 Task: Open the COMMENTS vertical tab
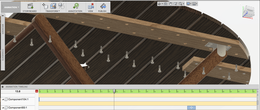[x=3, y=55]
